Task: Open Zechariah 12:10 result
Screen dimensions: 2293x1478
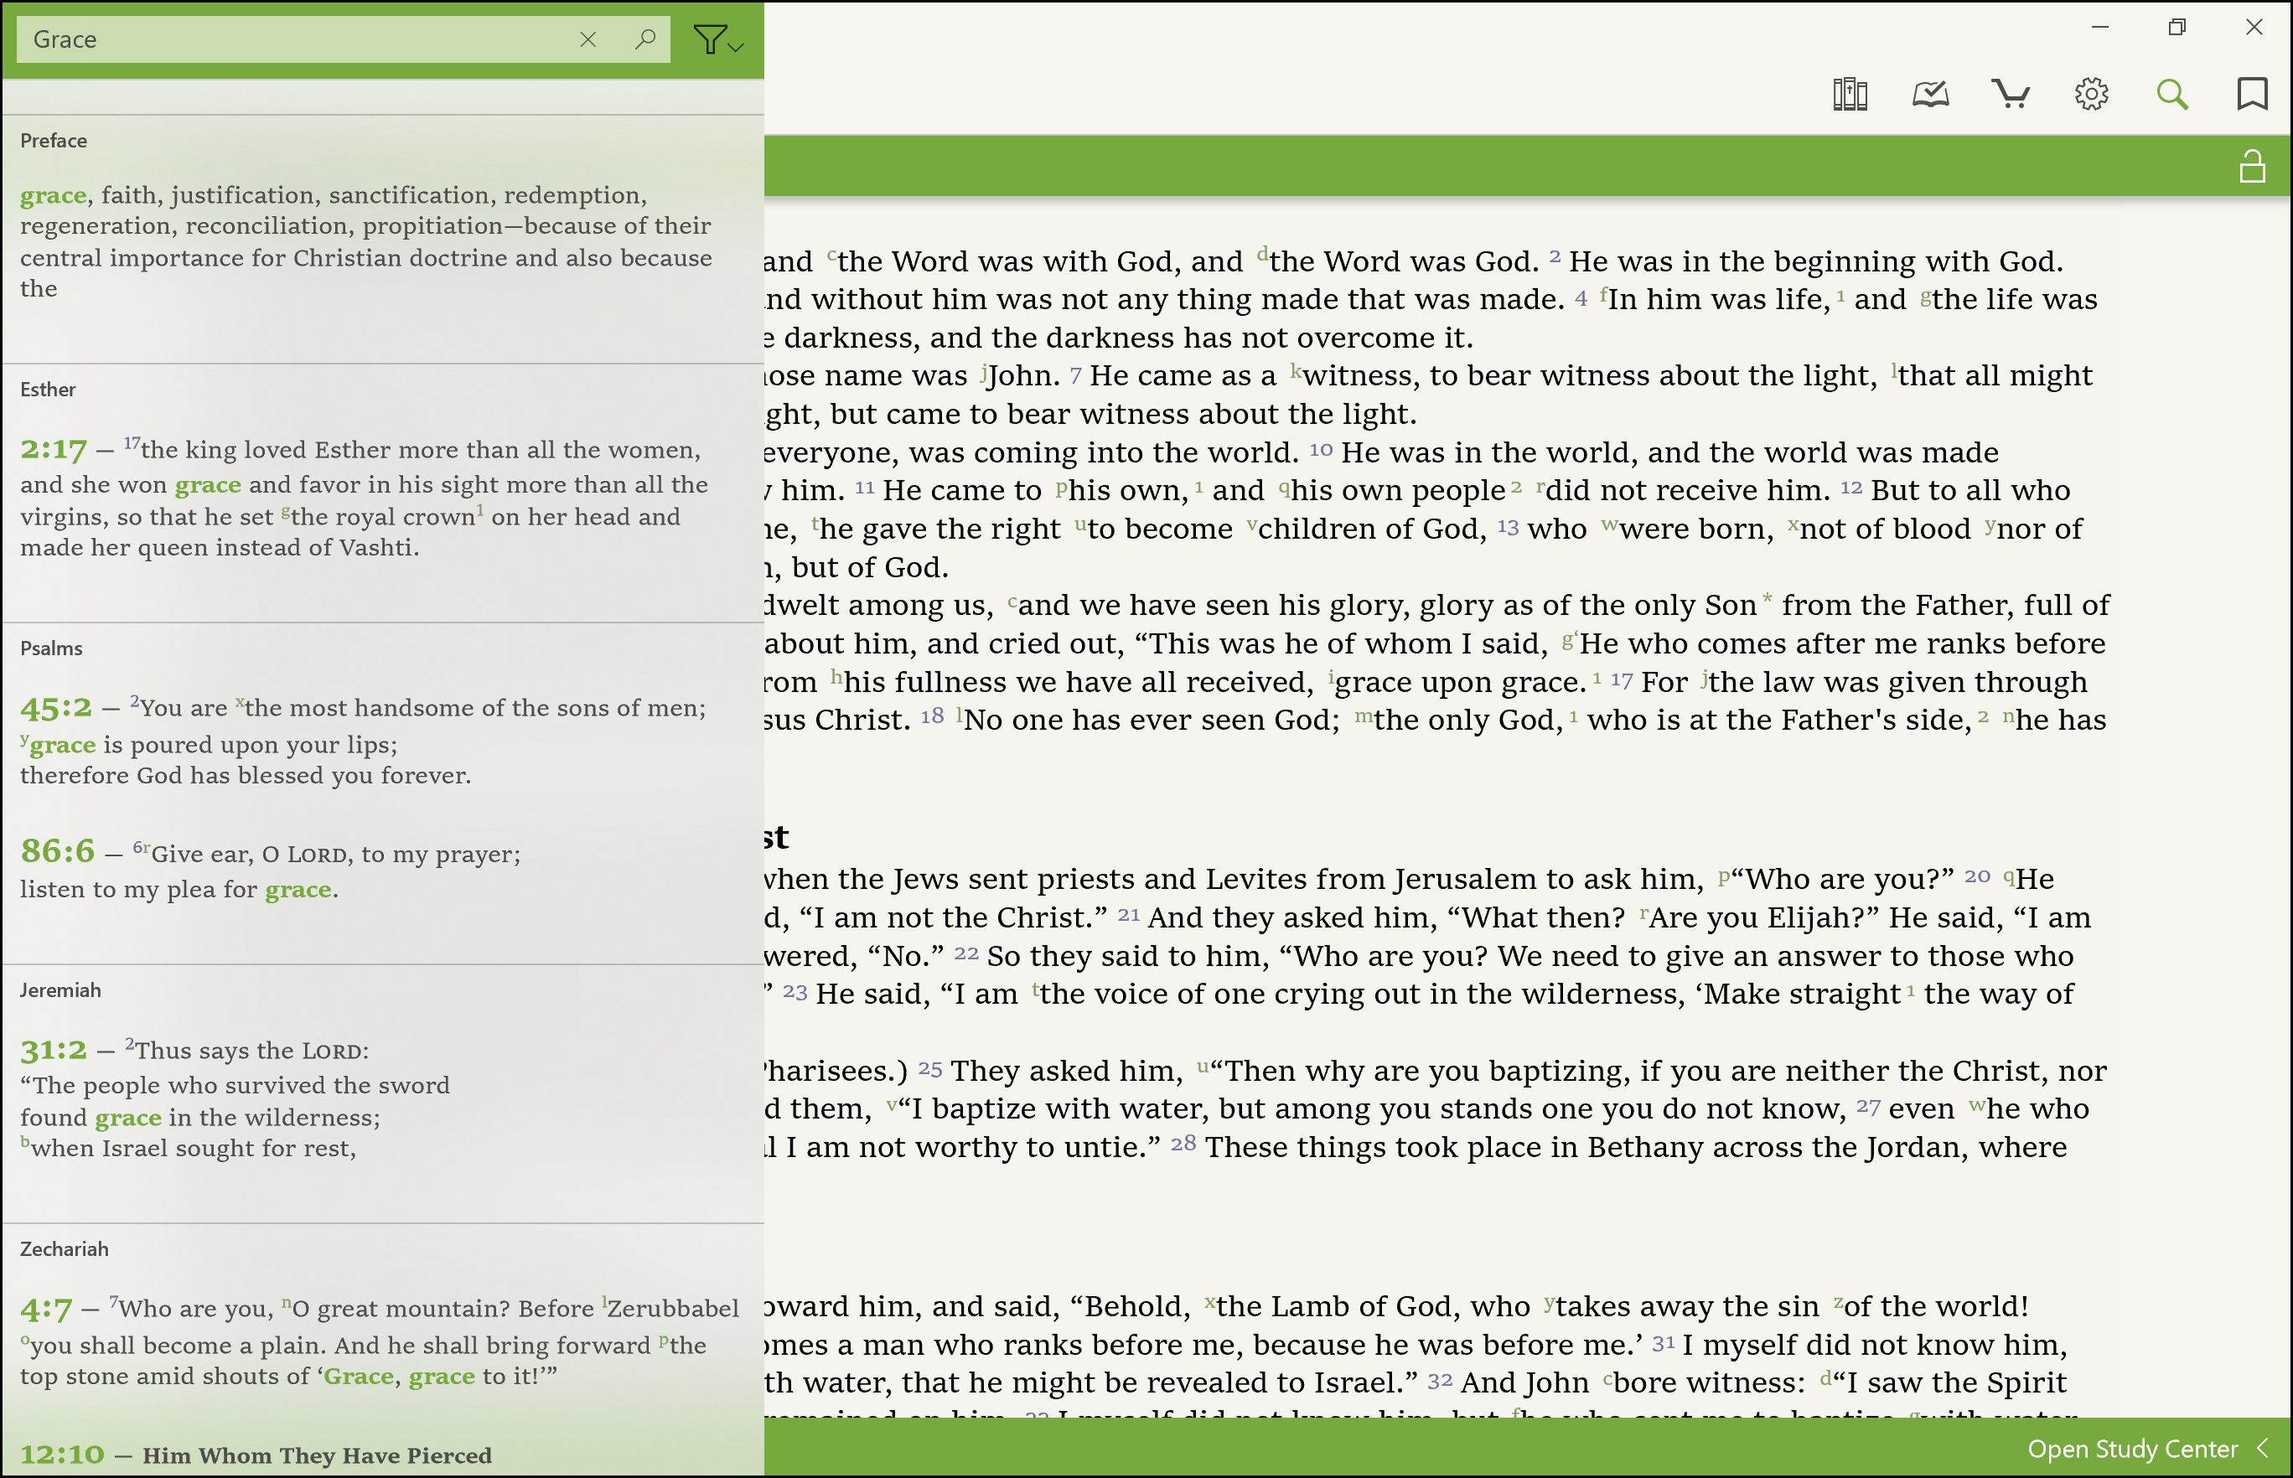Action: 62,1455
